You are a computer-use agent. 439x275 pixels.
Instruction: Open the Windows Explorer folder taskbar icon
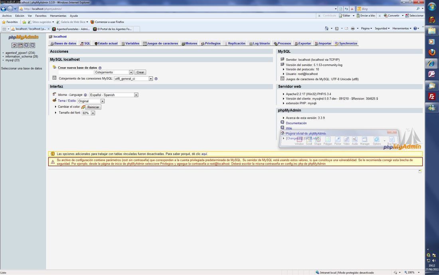pyautogui.click(x=432, y=30)
